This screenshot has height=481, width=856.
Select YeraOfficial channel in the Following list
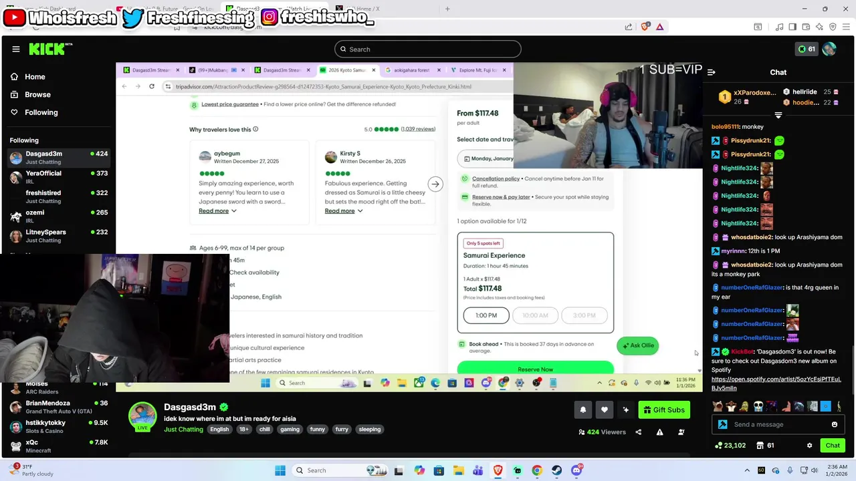tap(58, 177)
